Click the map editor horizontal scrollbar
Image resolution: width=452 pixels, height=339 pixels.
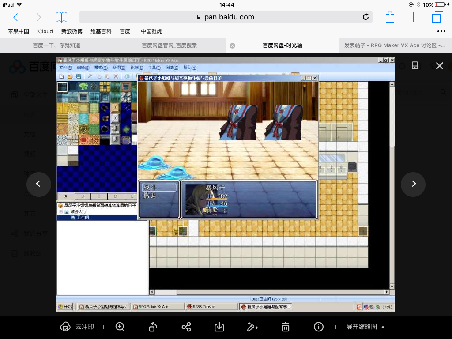tap(269, 292)
